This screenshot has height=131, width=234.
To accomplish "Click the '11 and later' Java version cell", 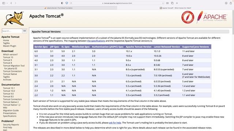I will coord(188,51).
